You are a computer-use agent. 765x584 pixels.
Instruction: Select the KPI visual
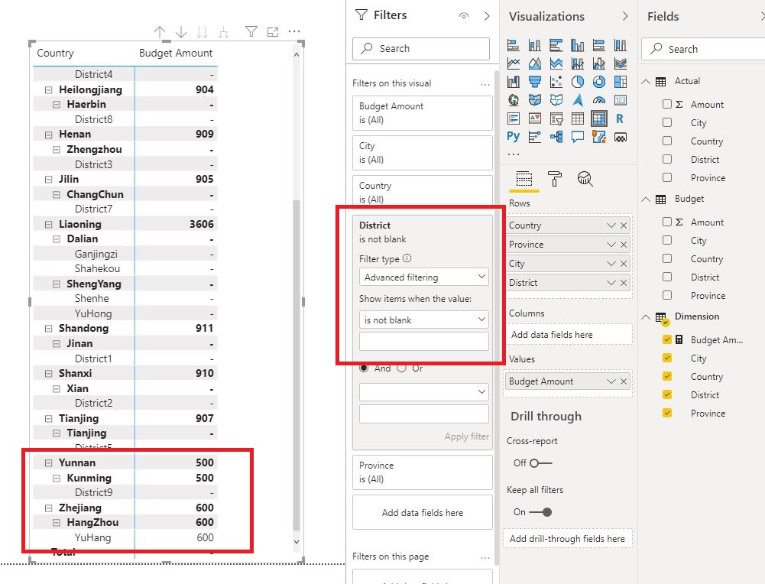tap(535, 118)
